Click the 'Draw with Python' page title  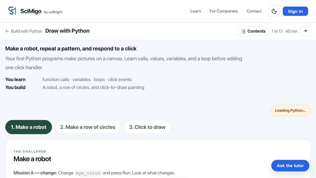click(x=67, y=31)
